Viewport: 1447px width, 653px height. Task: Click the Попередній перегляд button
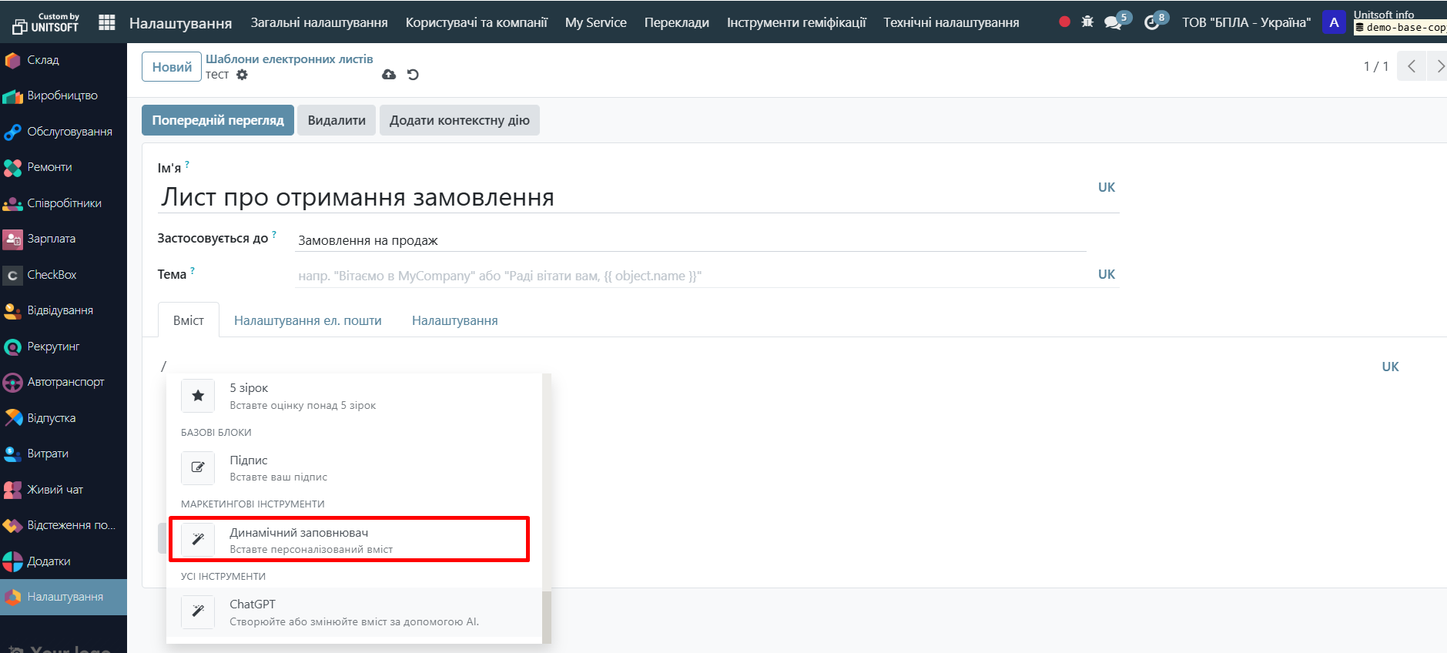[218, 120]
